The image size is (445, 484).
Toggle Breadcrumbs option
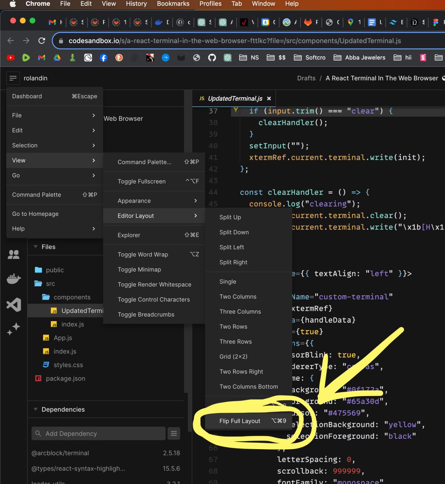point(154,315)
